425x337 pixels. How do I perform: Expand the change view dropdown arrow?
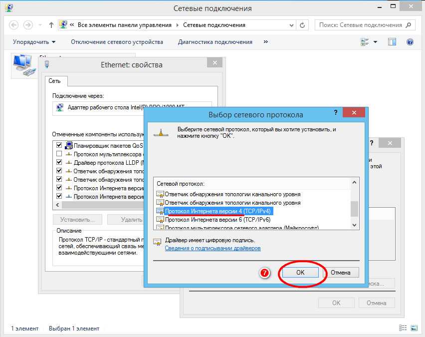point(376,42)
